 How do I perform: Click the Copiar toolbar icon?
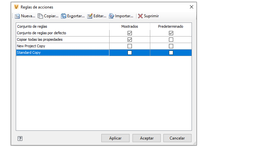pyautogui.click(x=40, y=16)
